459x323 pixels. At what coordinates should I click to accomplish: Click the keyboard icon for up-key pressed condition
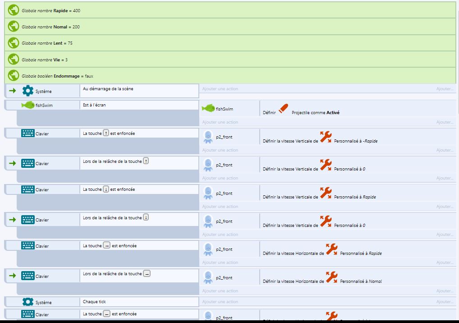pos(28,134)
